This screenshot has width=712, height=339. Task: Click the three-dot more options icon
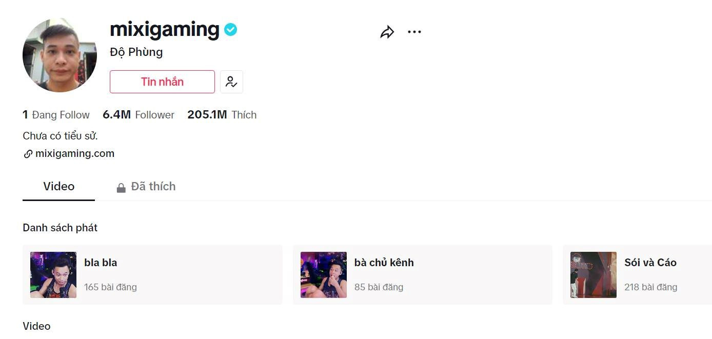pyautogui.click(x=414, y=31)
